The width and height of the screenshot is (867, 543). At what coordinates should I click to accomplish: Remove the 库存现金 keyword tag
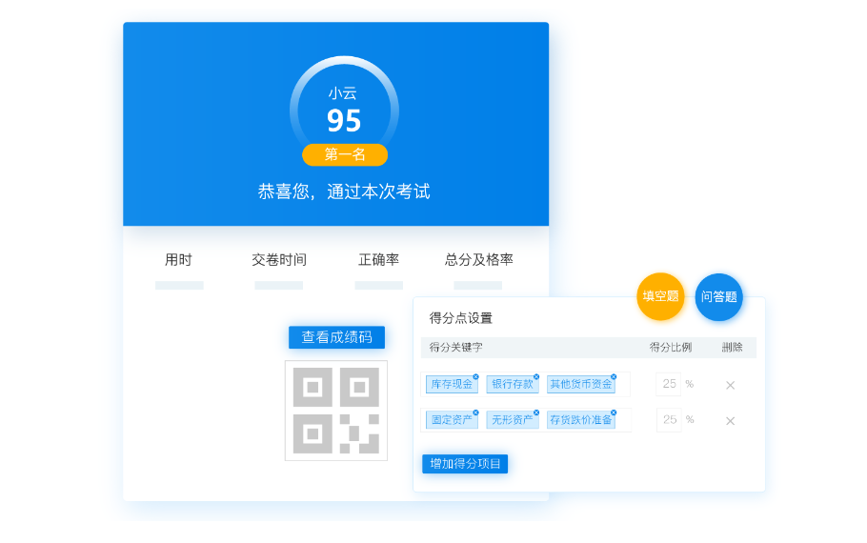click(475, 377)
